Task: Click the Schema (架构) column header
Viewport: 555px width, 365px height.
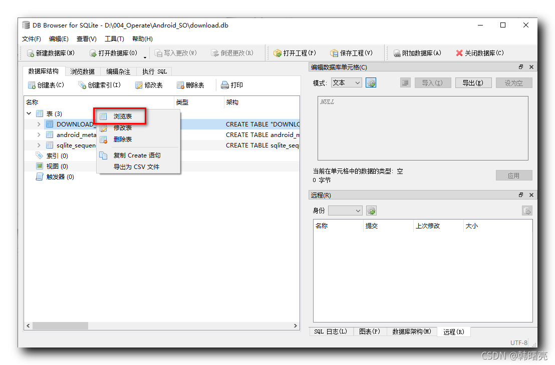Action: point(262,102)
